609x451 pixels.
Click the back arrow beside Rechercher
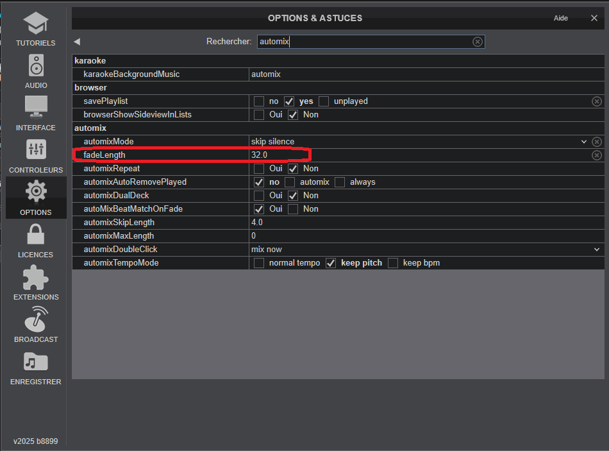pos(77,42)
